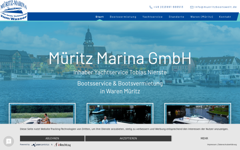Click the AKZEPTIEREN cookie button
The height and width of the screenshot is (150, 240).
pyautogui.click(x=128, y=138)
